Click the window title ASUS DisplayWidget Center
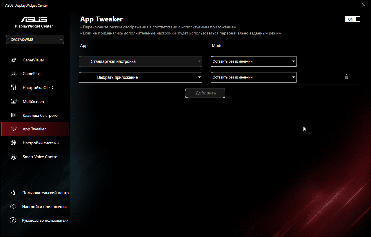This screenshot has width=371, height=237. coord(27,6)
